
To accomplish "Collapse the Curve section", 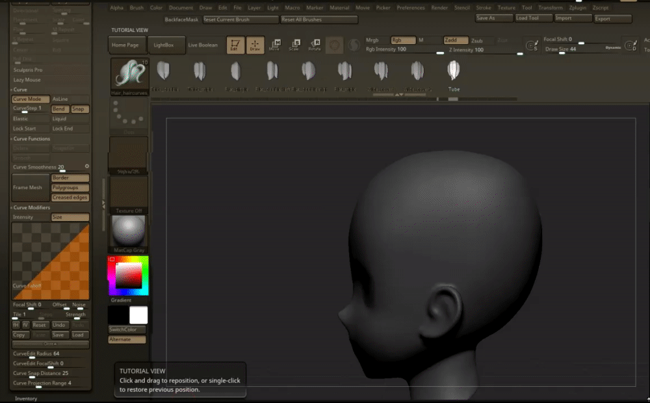I will 19,90.
